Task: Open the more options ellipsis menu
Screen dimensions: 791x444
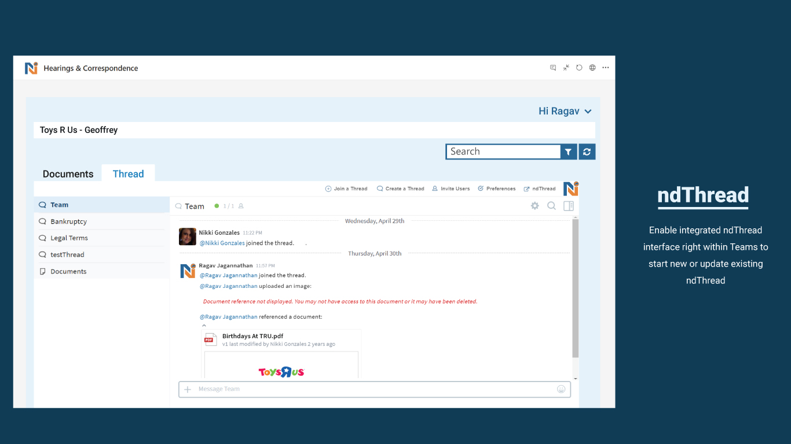Action: click(x=606, y=68)
